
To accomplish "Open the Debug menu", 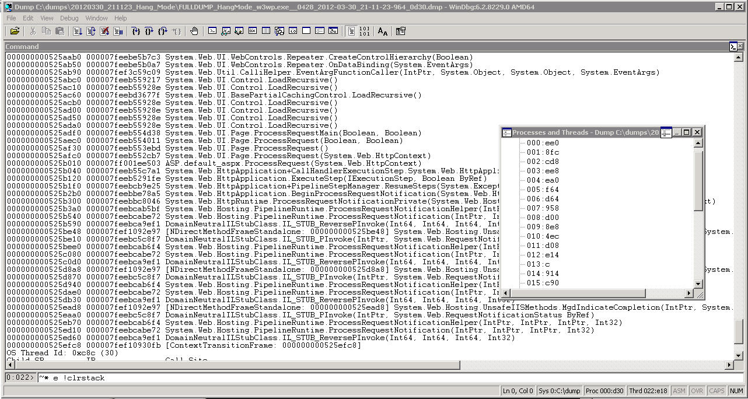I will coord(69,18).
